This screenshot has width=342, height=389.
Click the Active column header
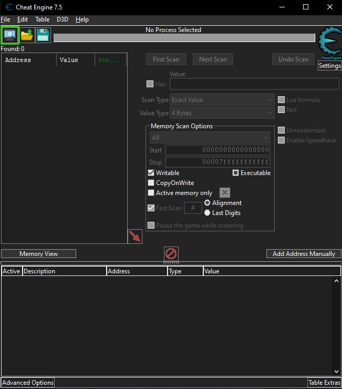point(12,271)
